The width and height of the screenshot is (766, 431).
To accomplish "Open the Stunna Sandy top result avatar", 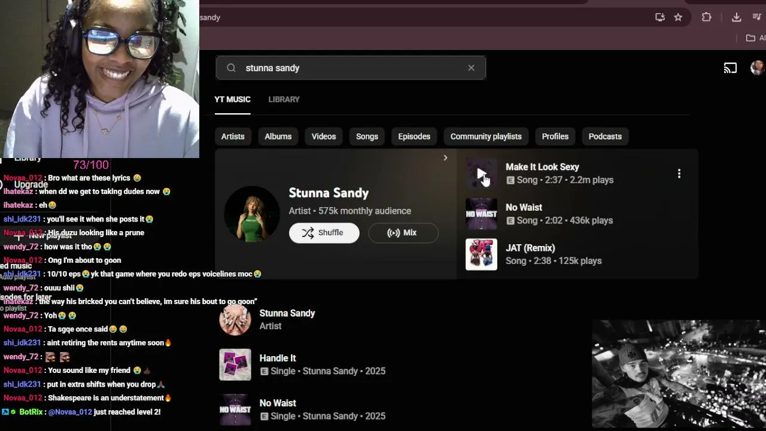I will (252, 214).
